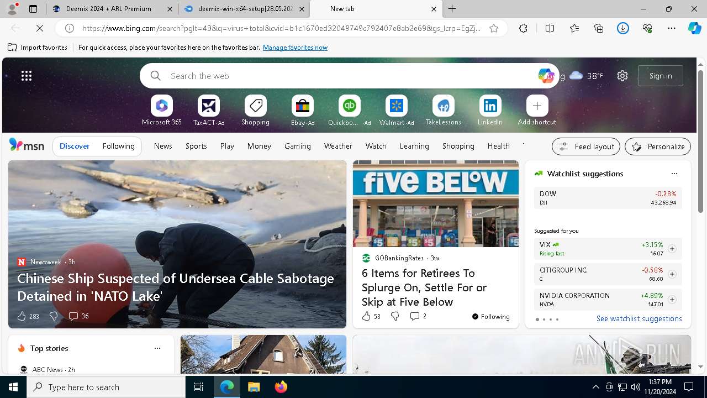Add VIX to watchlist

672,249
